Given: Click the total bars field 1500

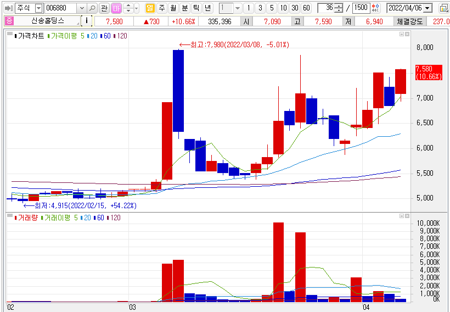Looking at the screenshot, I should [361, 8].
